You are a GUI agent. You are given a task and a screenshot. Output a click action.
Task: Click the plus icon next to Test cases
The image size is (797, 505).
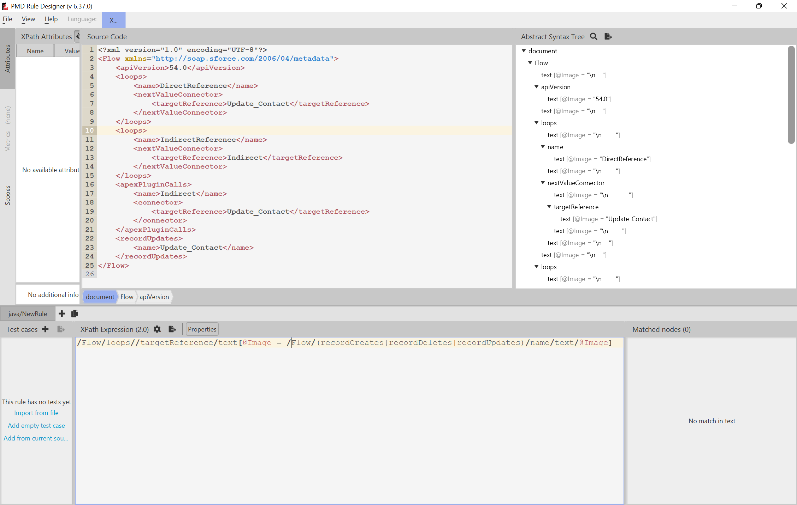tap(45, 329)
